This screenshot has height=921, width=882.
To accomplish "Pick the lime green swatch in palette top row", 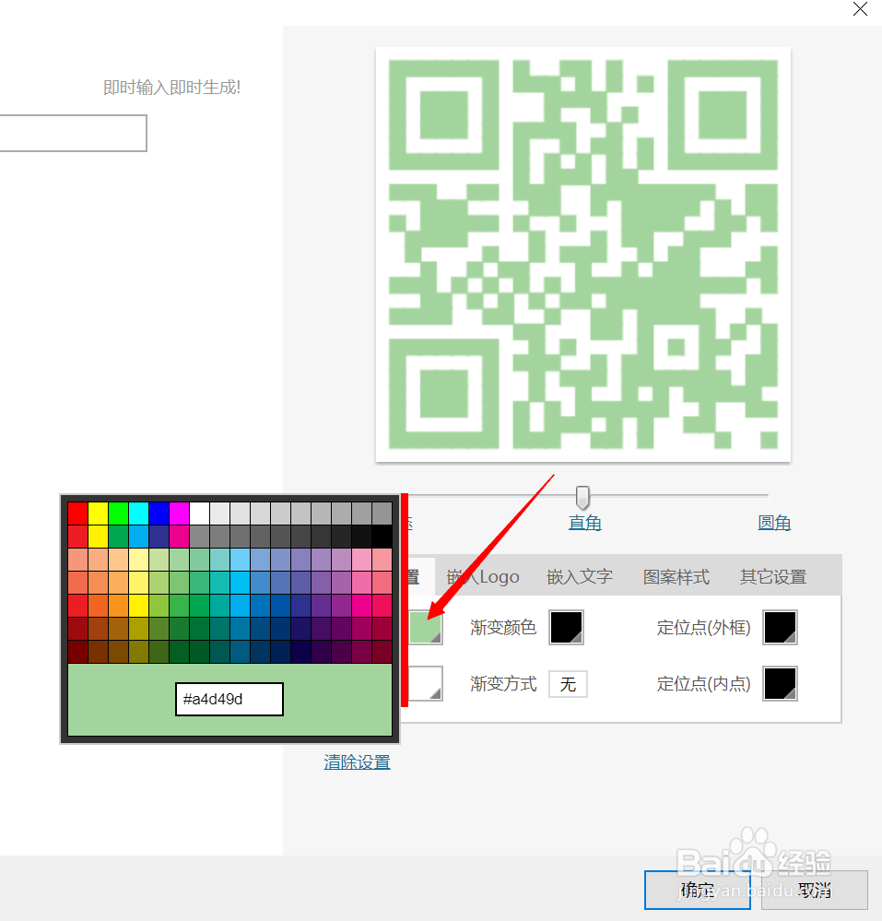I will click(x=118, y=514).
